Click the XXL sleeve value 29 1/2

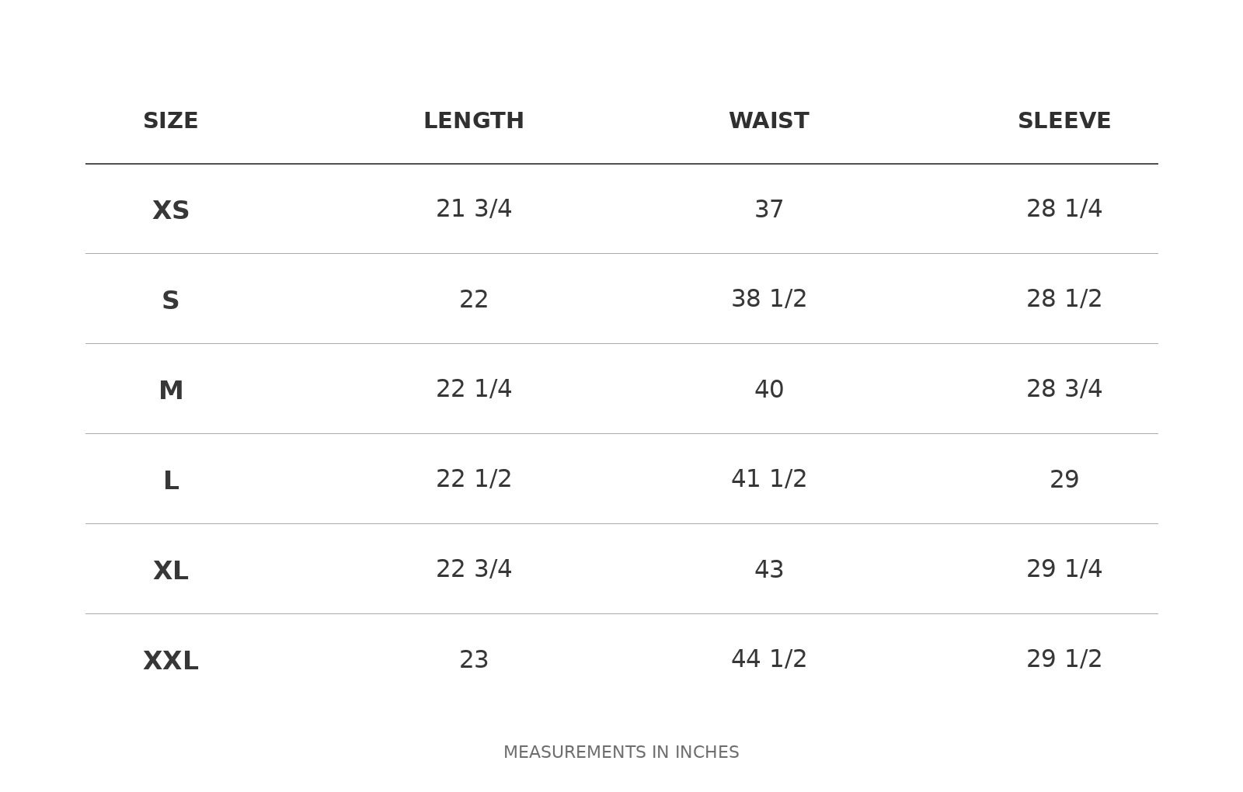click(1064, 659)
